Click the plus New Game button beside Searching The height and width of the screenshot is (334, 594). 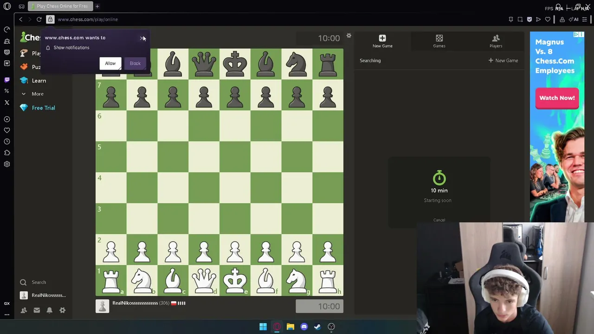[503, 60]
